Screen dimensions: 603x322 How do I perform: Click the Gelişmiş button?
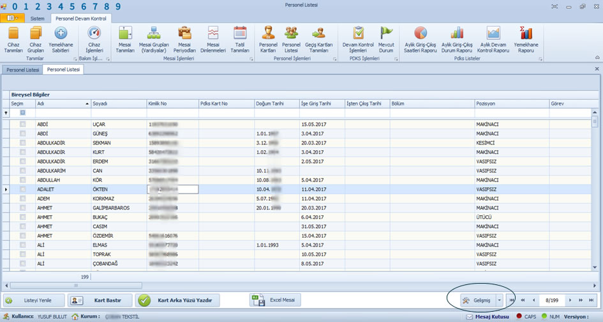click(479, 300)
